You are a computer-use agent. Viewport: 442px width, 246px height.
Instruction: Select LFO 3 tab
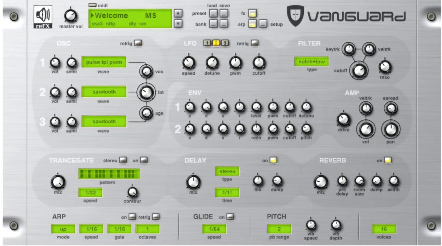pos(224,43)
